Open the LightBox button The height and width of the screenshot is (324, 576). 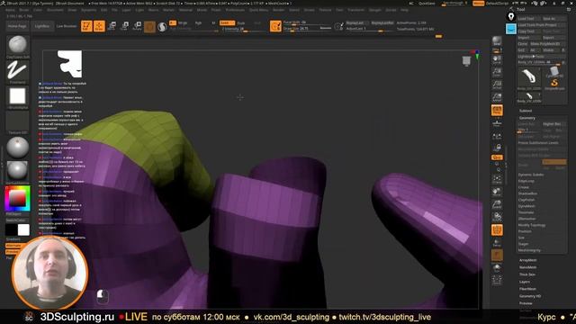point(42,26)
